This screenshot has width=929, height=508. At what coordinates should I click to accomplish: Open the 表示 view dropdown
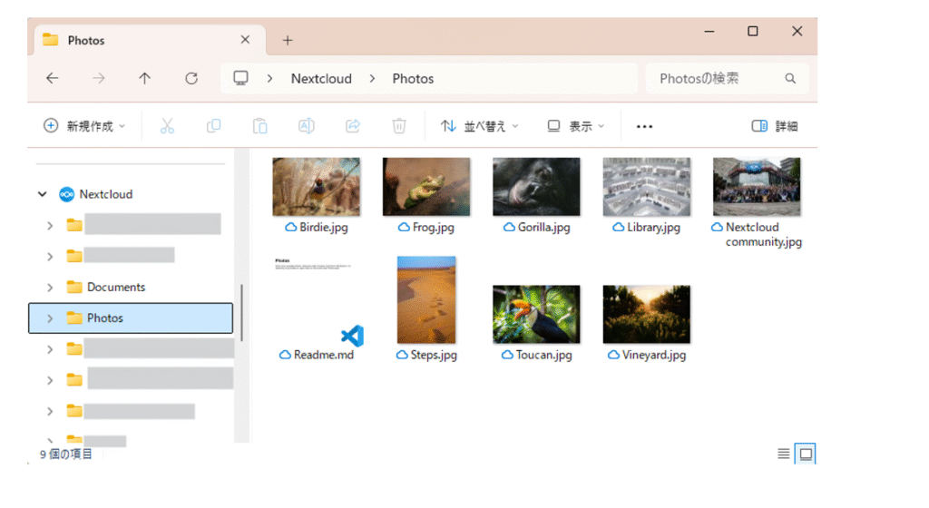(576, 126)
